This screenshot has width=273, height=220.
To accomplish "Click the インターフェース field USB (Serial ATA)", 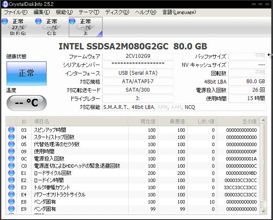I will point(138,73).
